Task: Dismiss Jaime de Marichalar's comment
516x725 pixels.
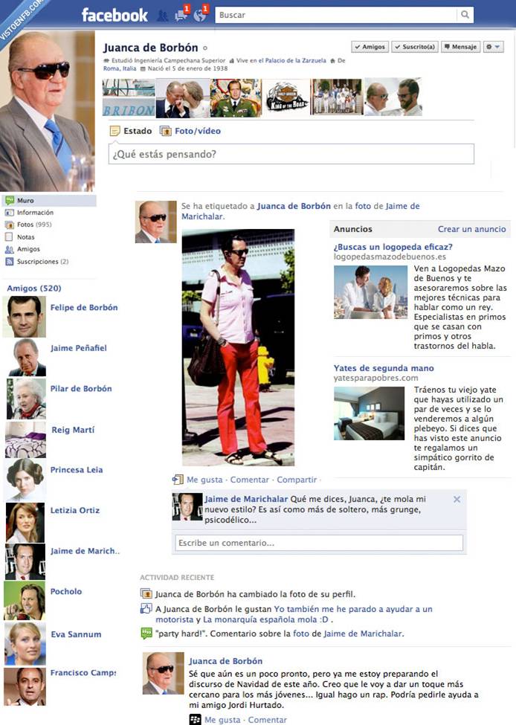Action: click(x=457, y=500)
